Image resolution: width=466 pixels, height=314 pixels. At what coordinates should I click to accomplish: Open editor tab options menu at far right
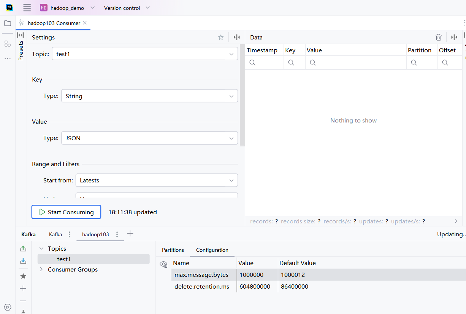click(x=464, y=23)
